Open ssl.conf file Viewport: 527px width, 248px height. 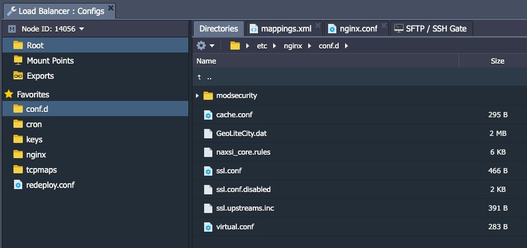229,170
